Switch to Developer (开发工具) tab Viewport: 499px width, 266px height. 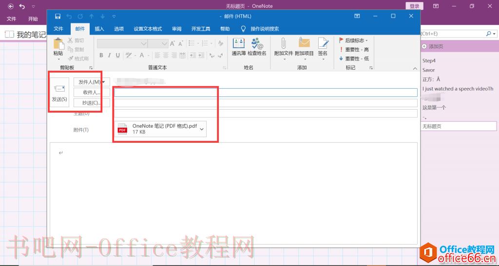[x=201, y=29]
